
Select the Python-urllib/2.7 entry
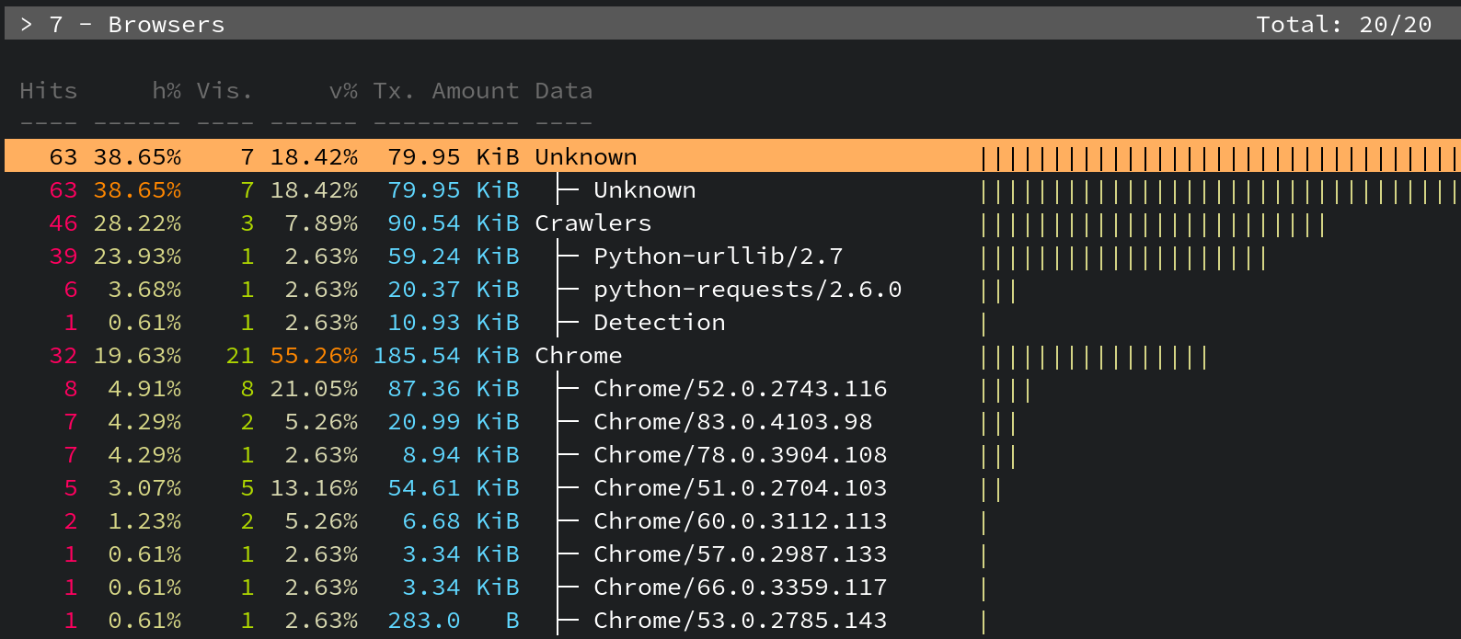coord(718,257)
